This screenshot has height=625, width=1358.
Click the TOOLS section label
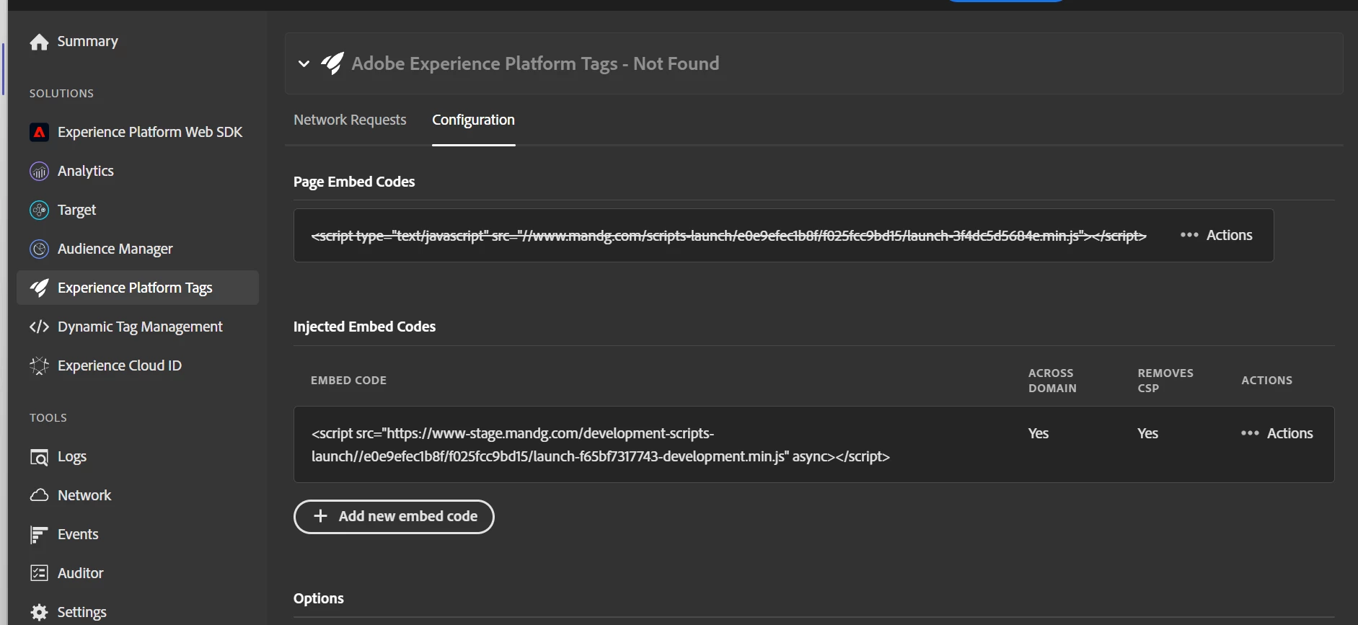pyautogui.click(x=48, y=418)
